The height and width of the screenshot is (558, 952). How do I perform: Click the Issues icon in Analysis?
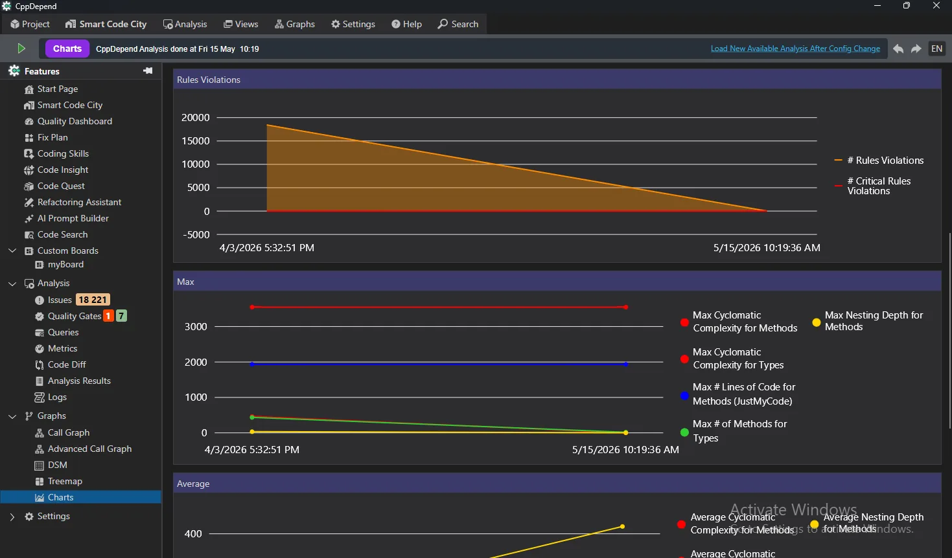tap(40, 300)
